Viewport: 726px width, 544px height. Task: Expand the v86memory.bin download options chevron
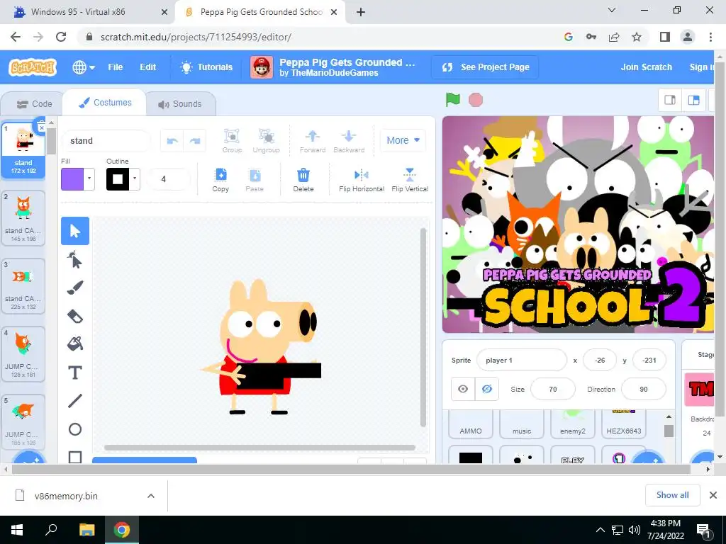[151, 496]
